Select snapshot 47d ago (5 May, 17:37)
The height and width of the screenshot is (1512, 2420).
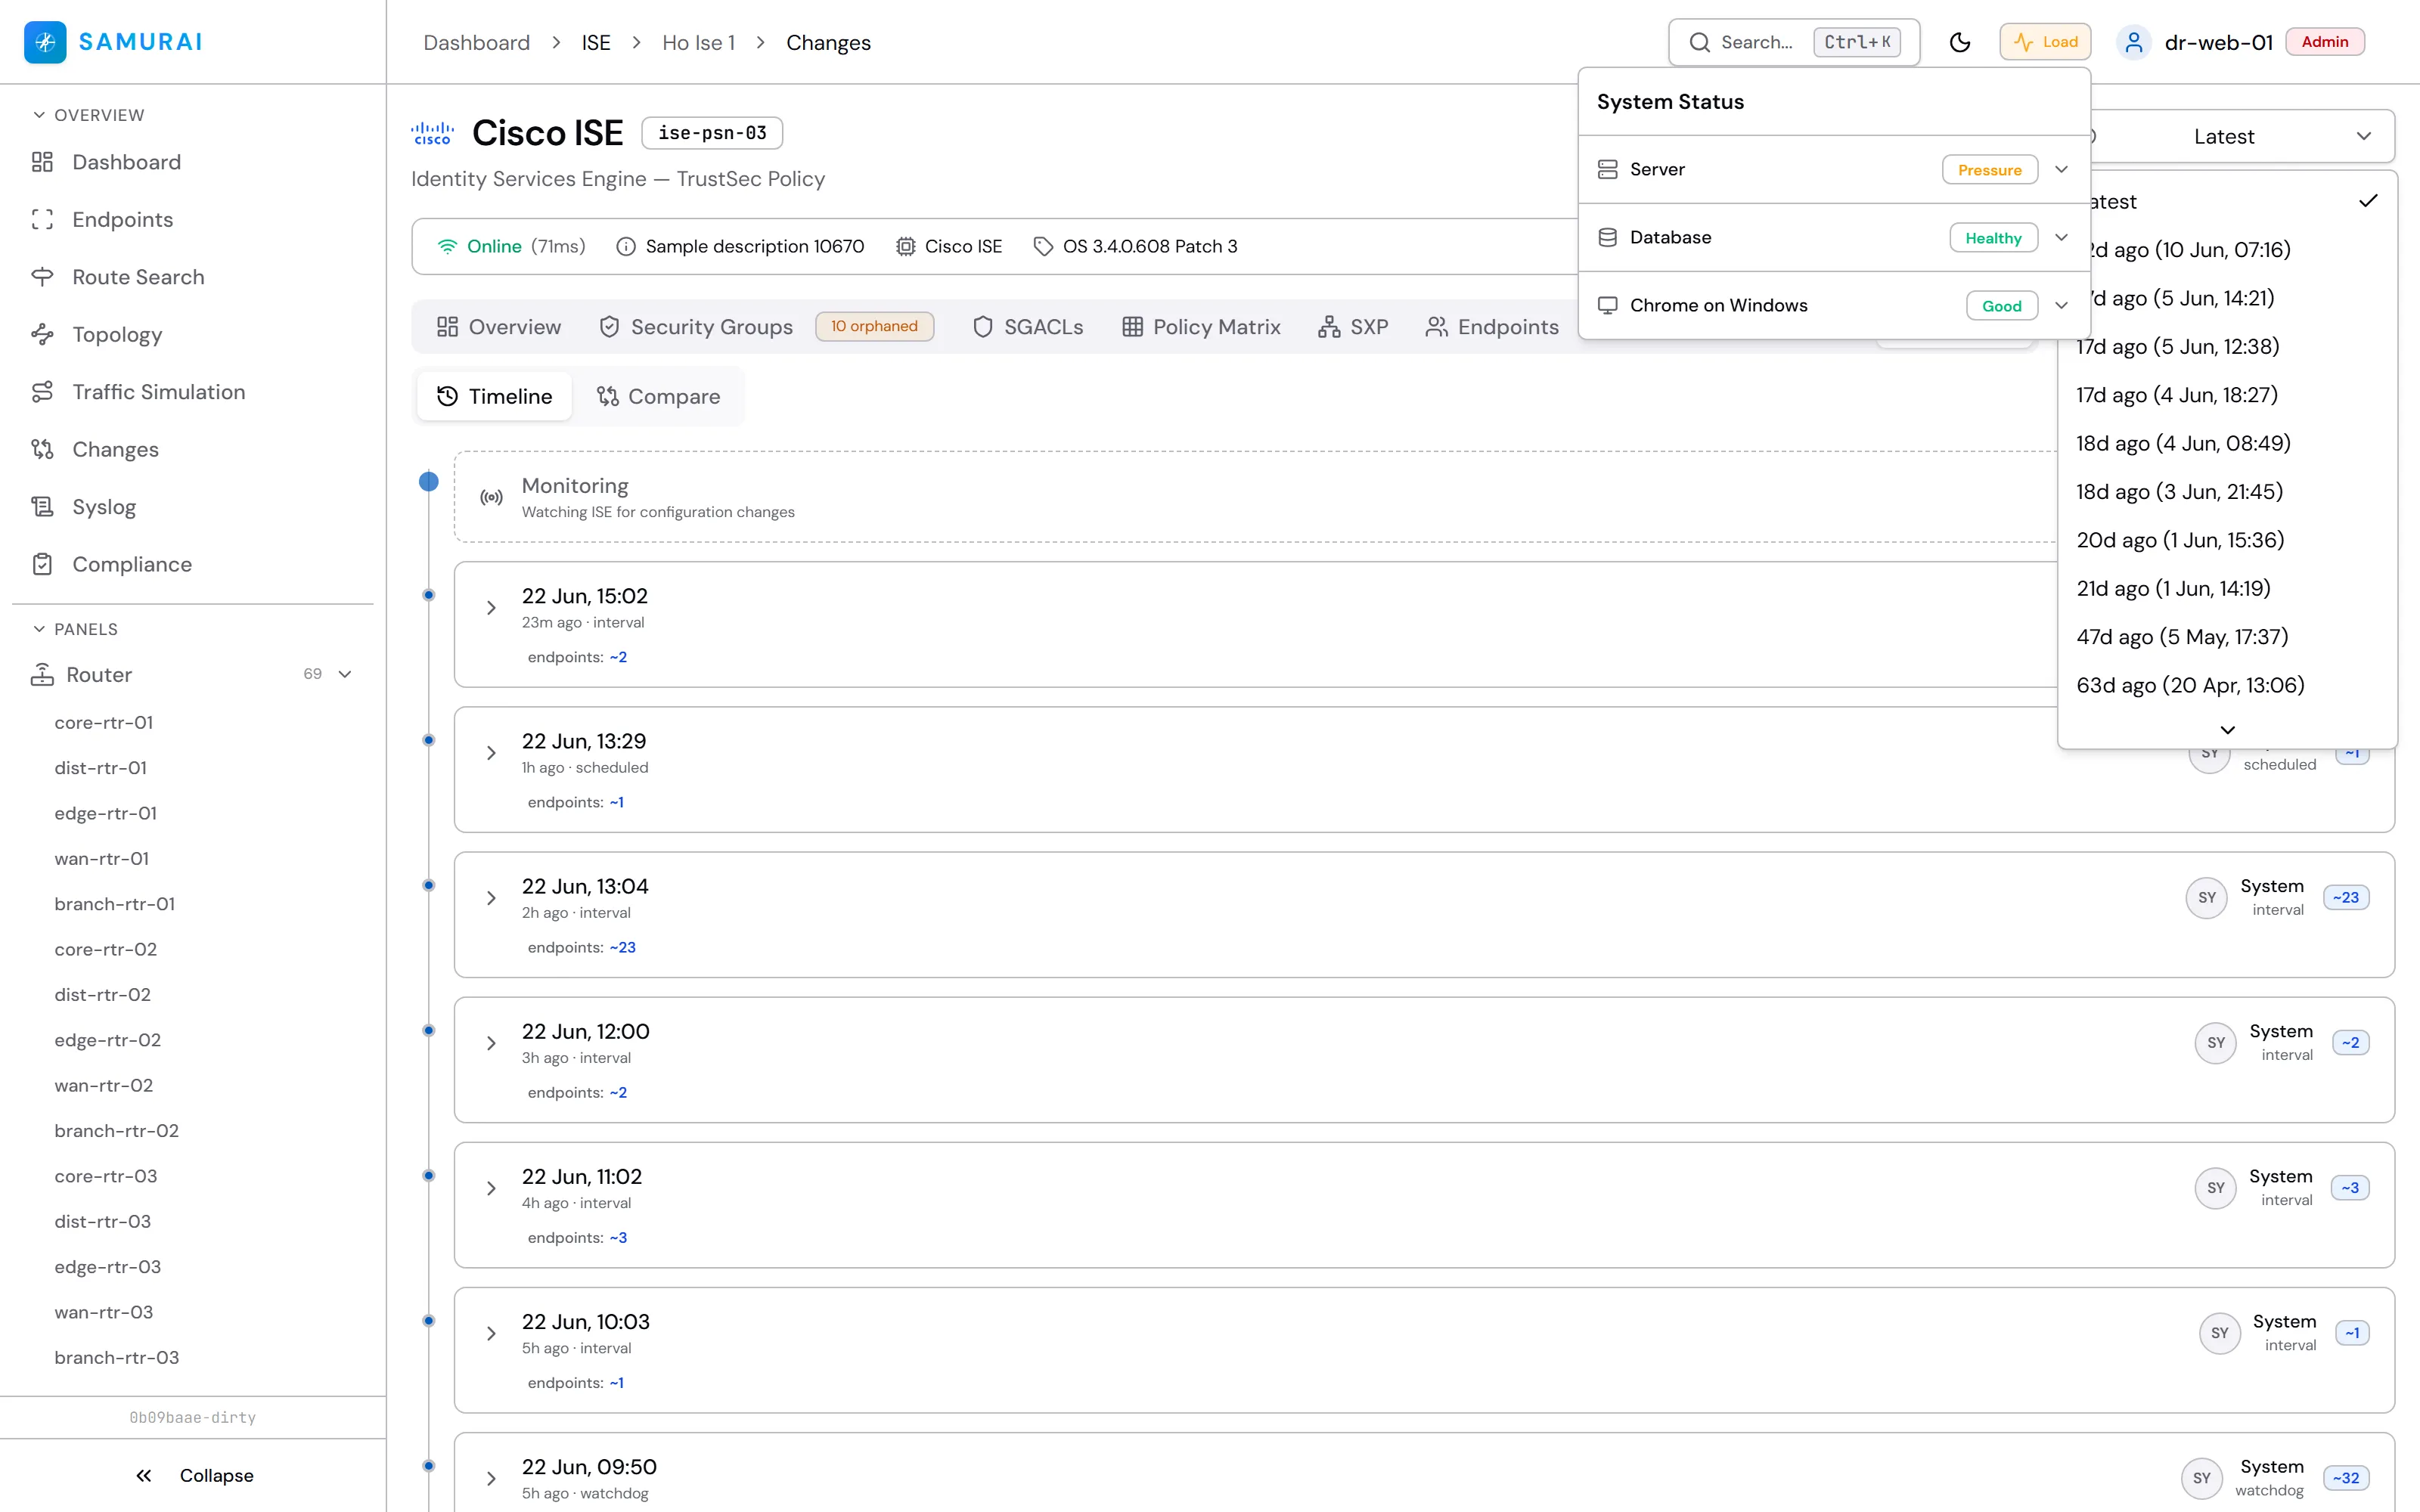(2227, 636)
